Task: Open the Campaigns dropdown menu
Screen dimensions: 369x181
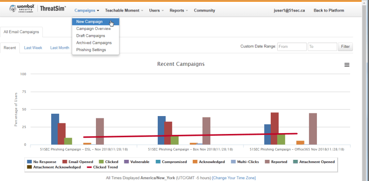Action: click(x=87, y=10)
